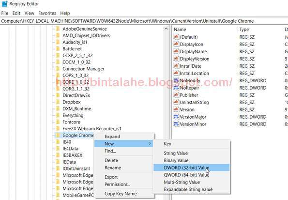Screen dimensions: 288x200
Task: Select Binary Value in the submenu
Action: coord(192,160)
